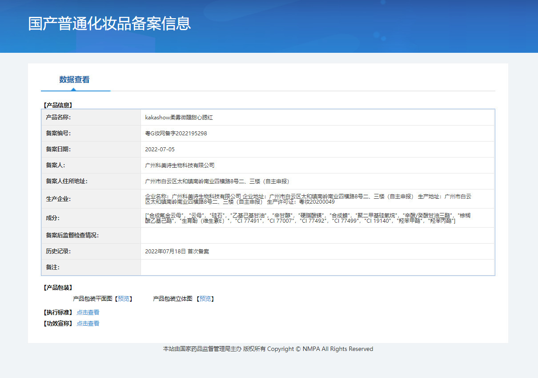This screenshot has height=378, width=538.
Task: Click the 成分 ingredient list text
Action: click(308, 218)
